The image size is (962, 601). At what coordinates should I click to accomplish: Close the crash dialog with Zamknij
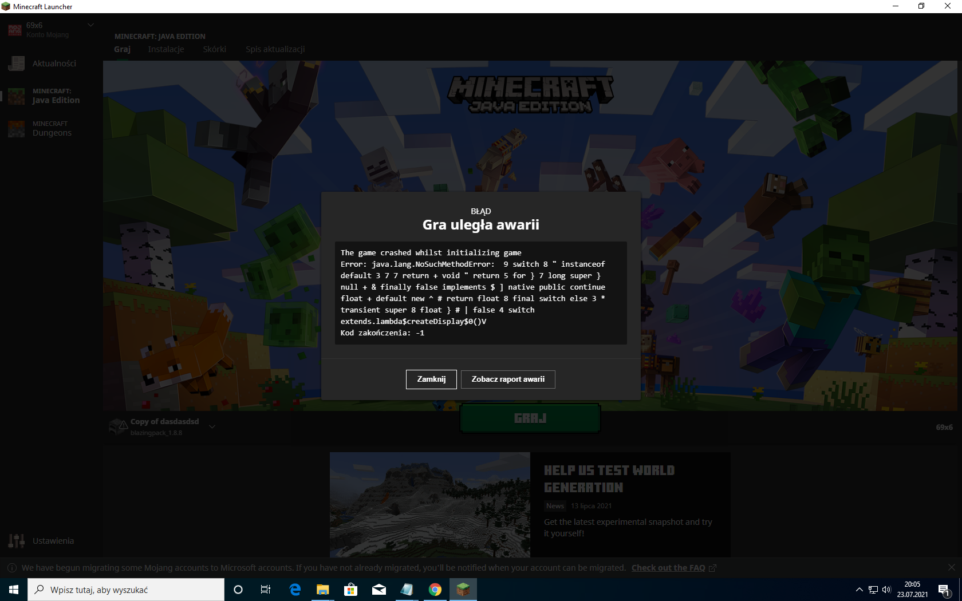pyautogui.click(x=431, y=379)
